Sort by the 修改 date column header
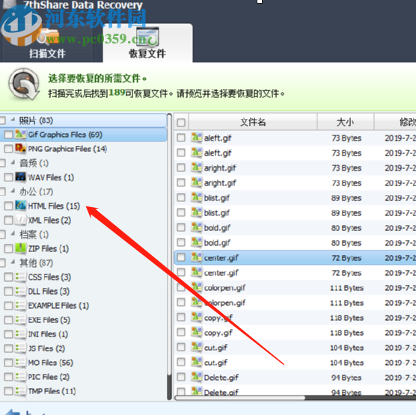 (395, 122)
